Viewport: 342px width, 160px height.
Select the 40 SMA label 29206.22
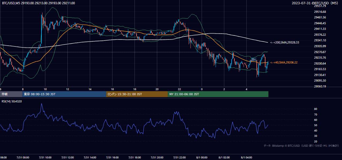pos(284,62)
